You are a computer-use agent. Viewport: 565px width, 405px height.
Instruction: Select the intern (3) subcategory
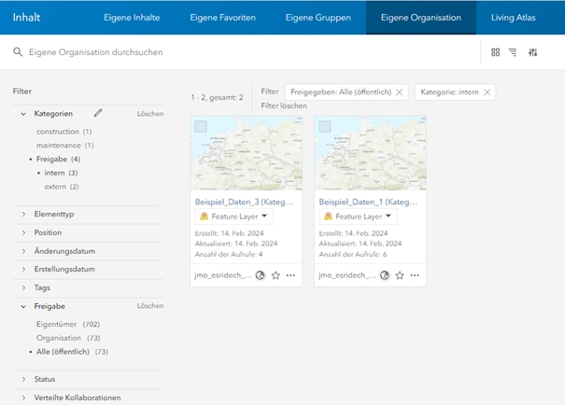(62, 173)
